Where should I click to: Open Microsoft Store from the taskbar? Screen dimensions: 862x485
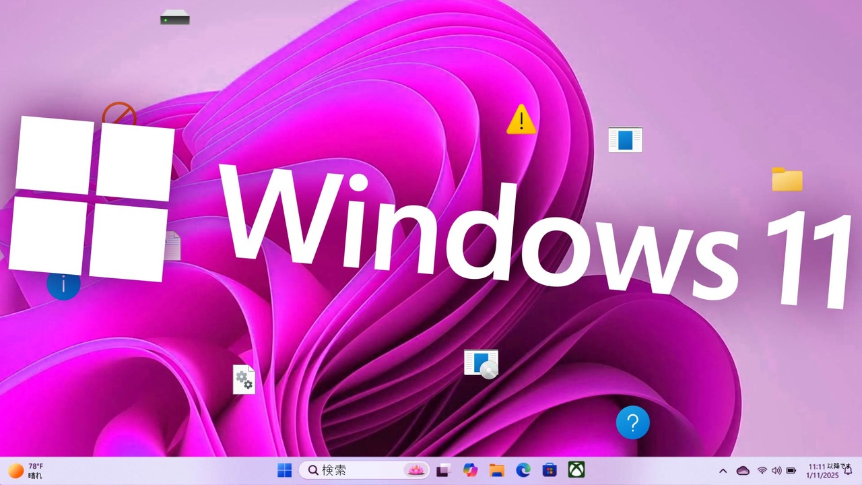(550, 470)
